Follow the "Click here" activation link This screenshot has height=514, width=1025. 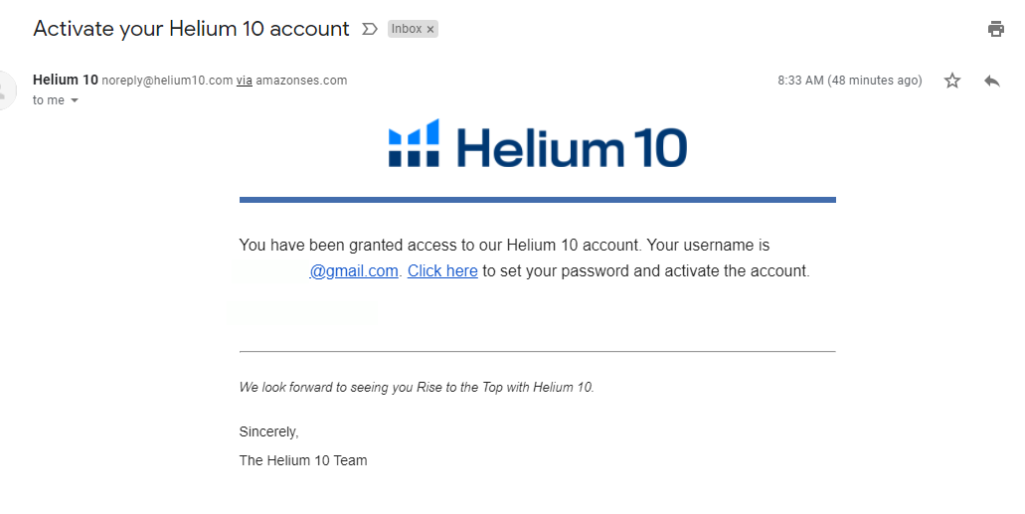[x=442, y=270]
